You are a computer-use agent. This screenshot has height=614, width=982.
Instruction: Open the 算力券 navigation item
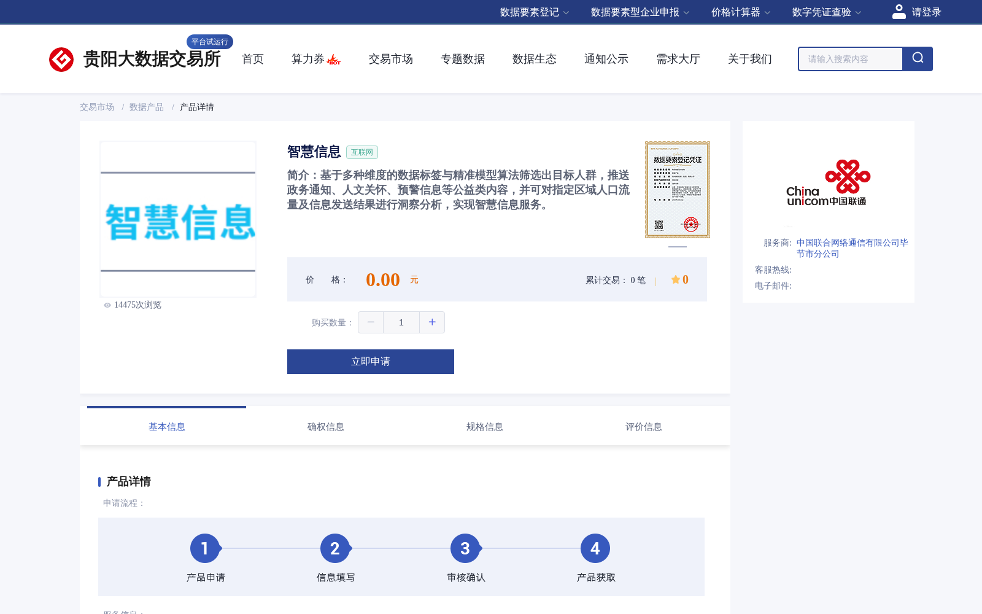[x=308, y=59]
